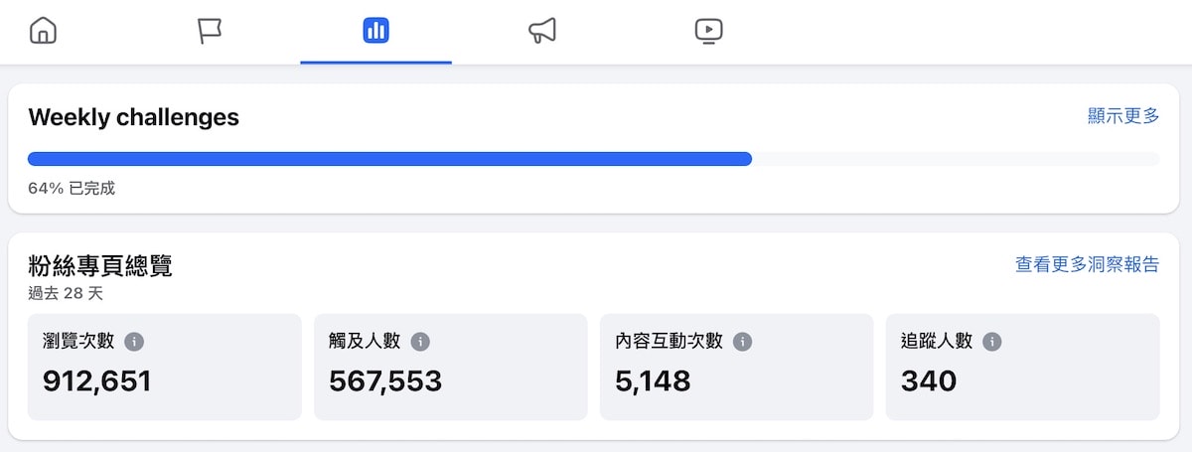Open the megaphone Ads icon

click(542, 31)
